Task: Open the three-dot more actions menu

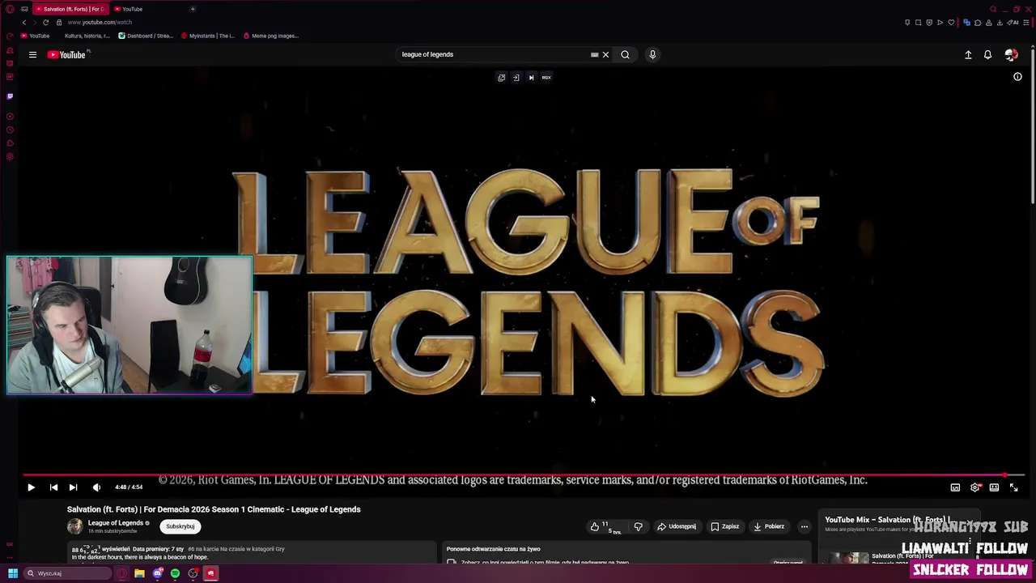Action: [x=804, y=526]
